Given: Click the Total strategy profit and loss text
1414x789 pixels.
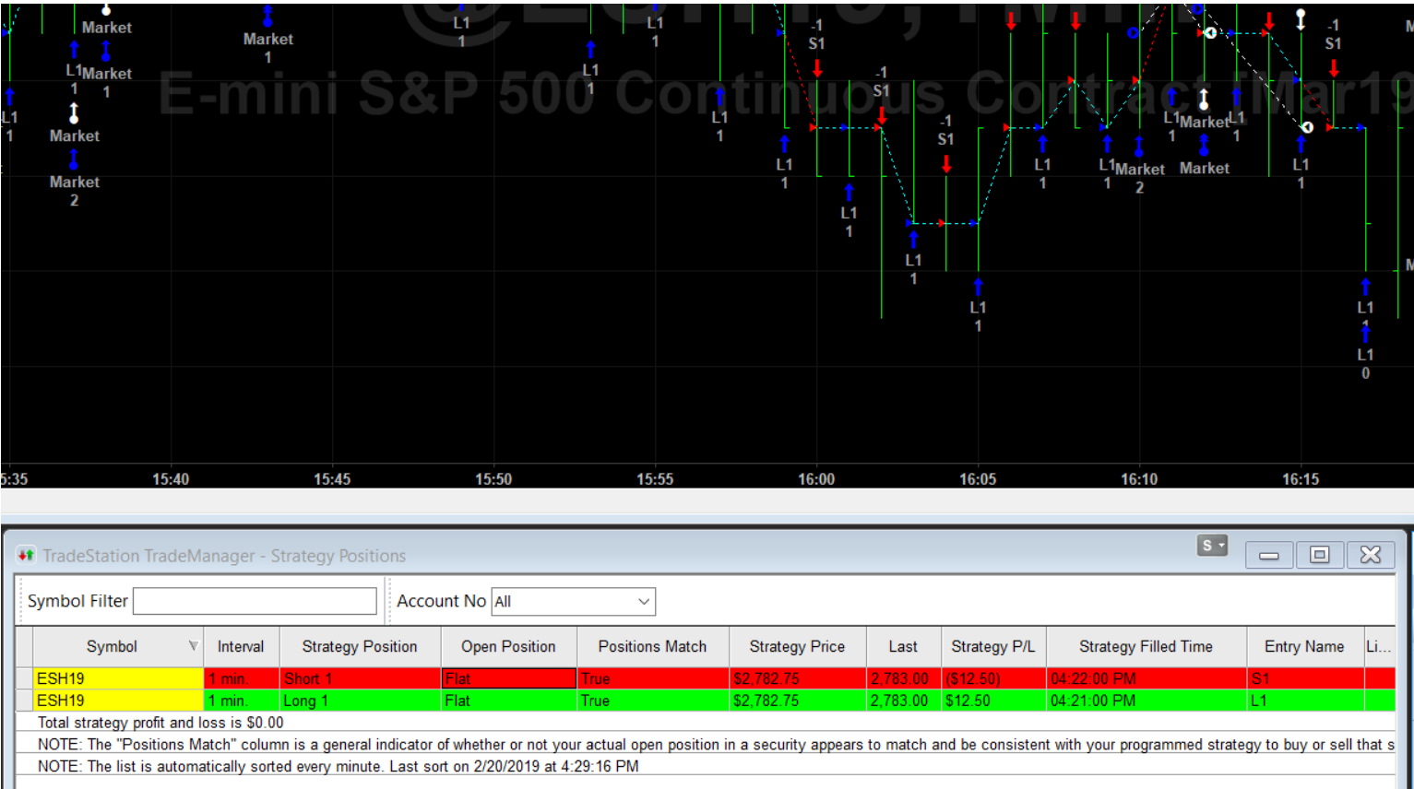Looking at the screenshot, I should tap(160, 723).
